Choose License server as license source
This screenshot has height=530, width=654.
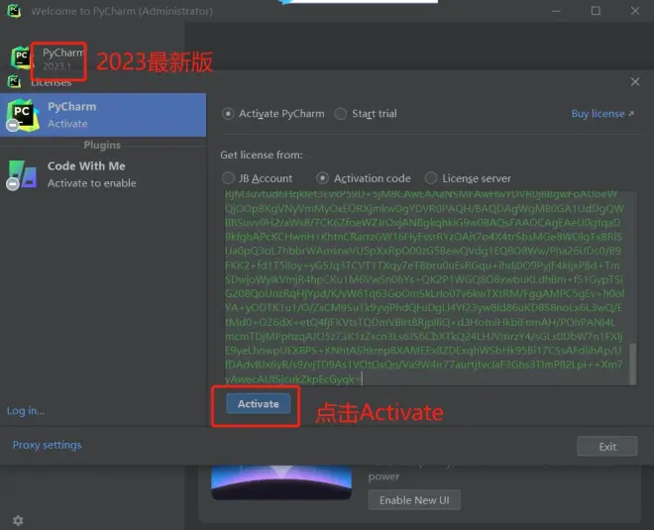432,178
